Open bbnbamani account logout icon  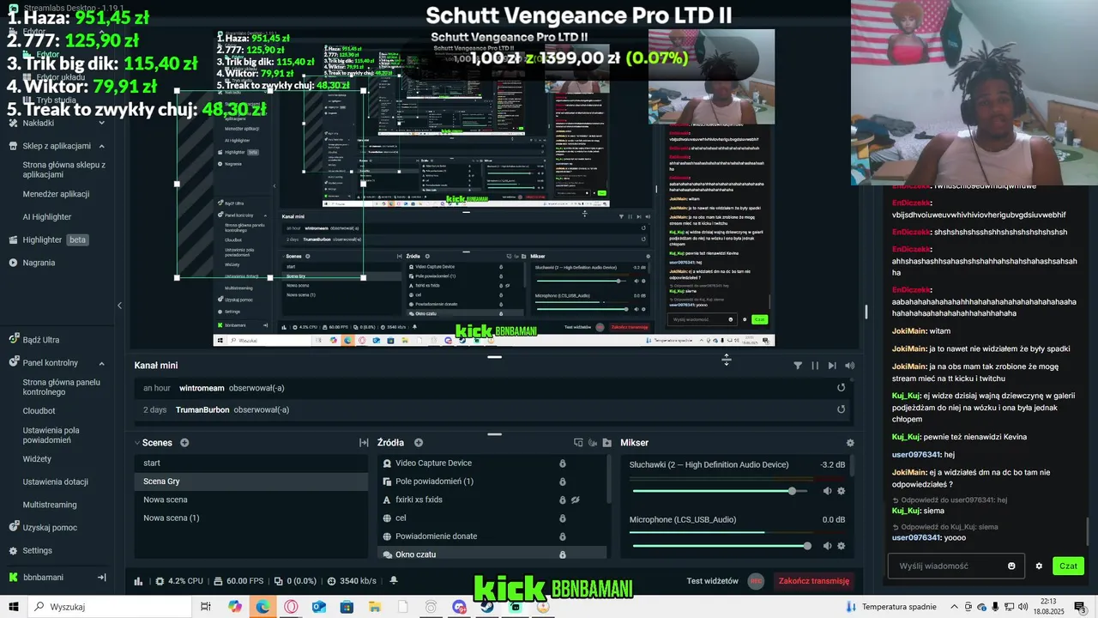(x=101, y=578)
